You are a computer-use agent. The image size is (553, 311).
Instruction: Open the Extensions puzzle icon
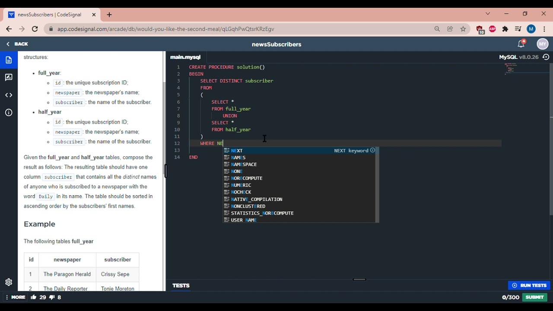pyautogui.click(x=505, y=29)
